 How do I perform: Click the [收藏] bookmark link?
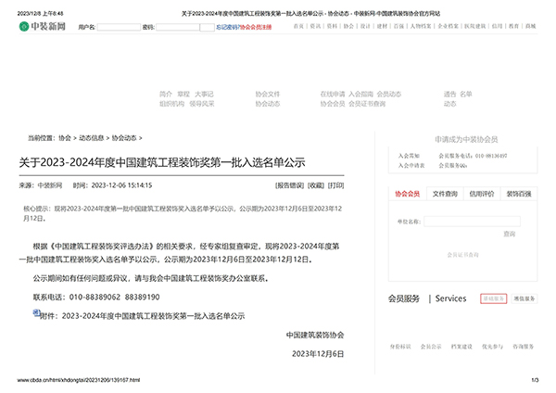(x=316, y=185)
